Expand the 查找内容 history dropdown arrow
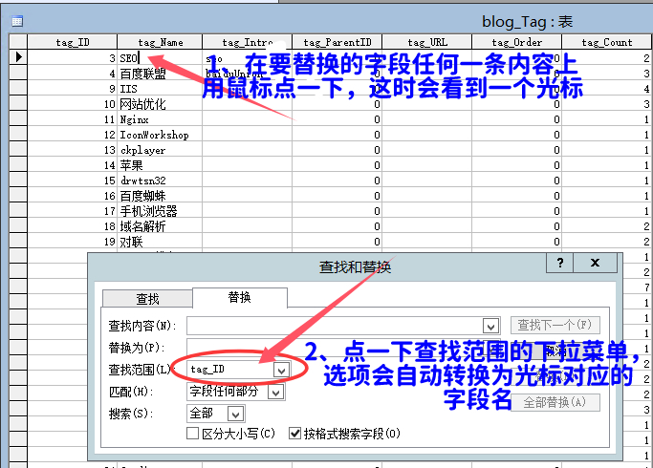 pyautogui.click(x=491, y=326)
